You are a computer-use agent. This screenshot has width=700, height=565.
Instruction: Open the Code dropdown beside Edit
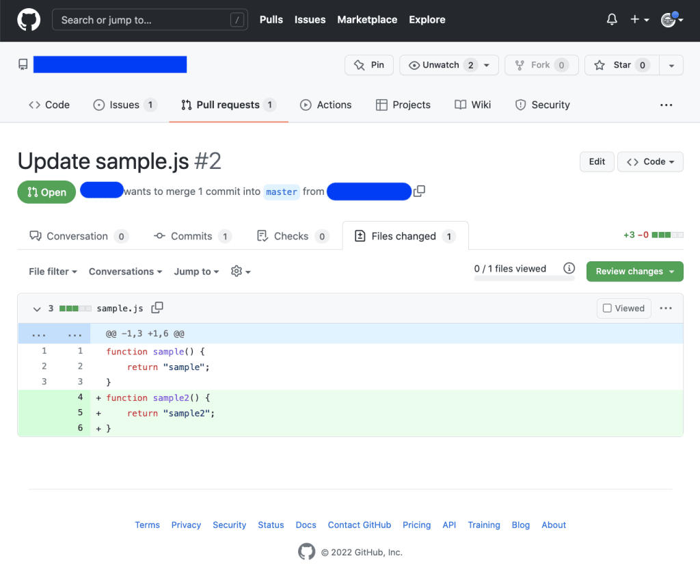click(650, 161)
